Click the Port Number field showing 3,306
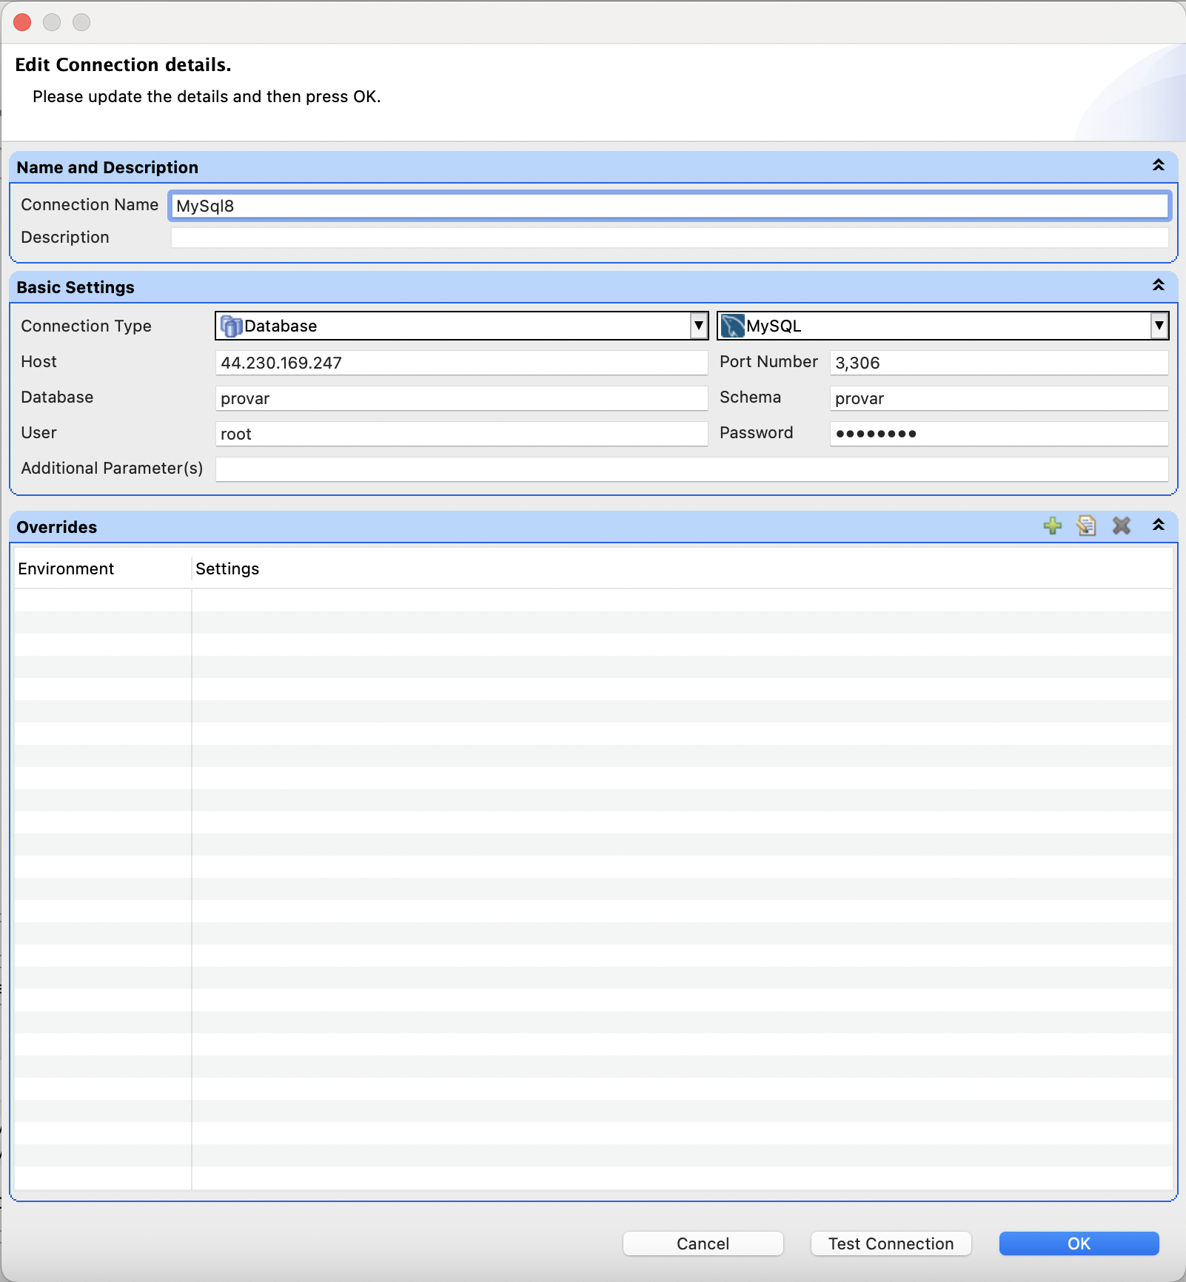 [998, 363]
